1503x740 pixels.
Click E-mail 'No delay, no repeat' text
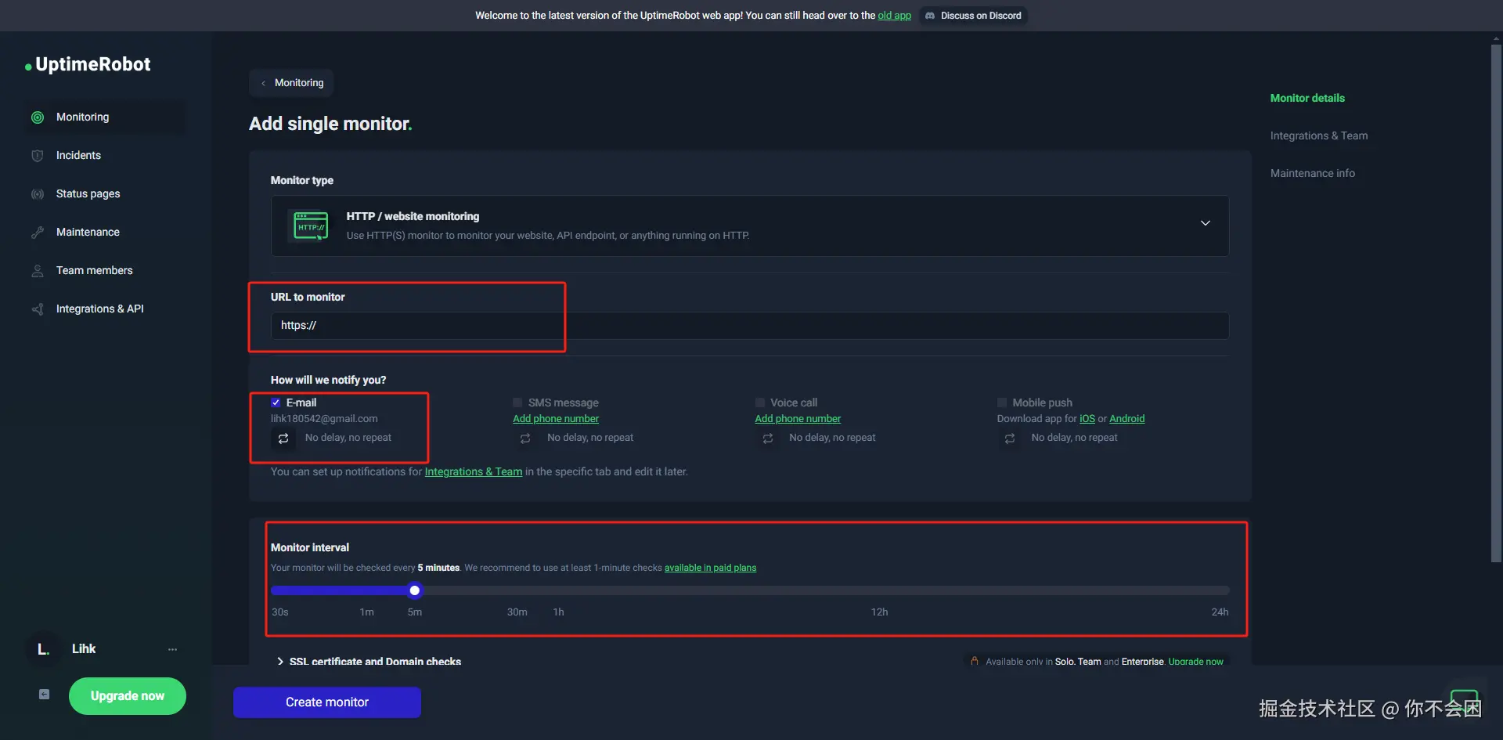click(348, 438)
